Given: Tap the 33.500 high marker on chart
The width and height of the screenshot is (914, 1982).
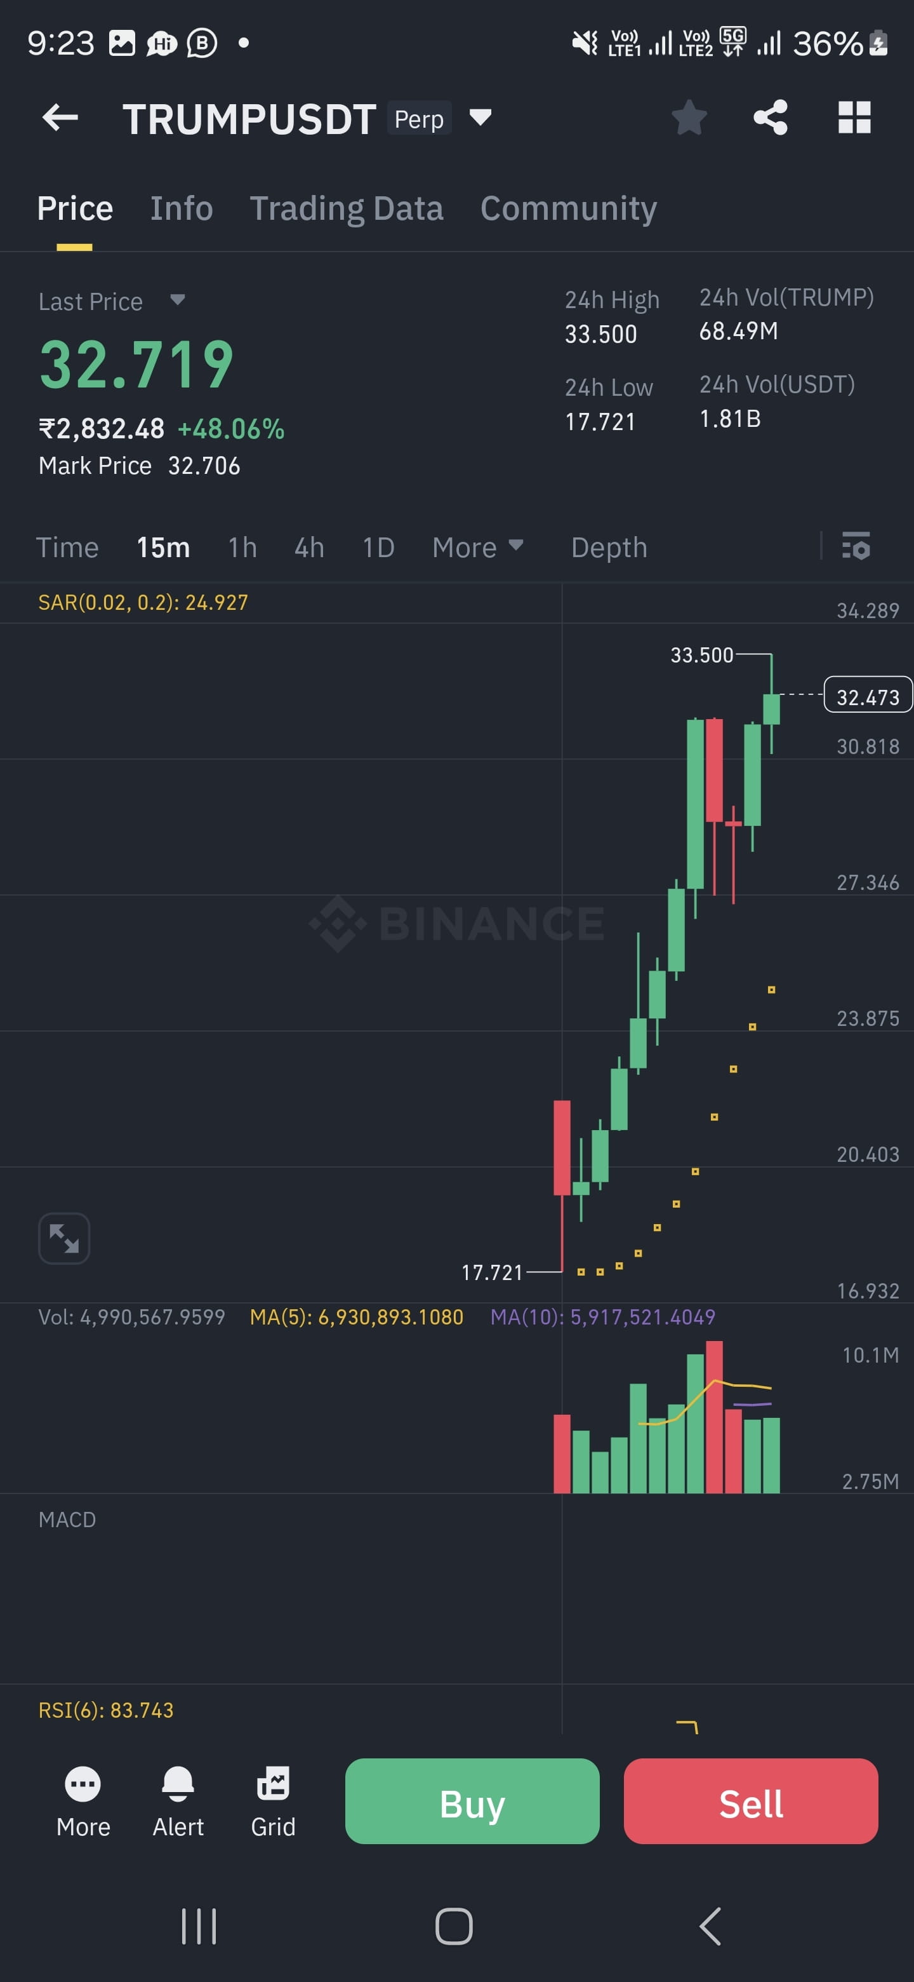Looking at the screenshot, I should (x=702, y=655).
